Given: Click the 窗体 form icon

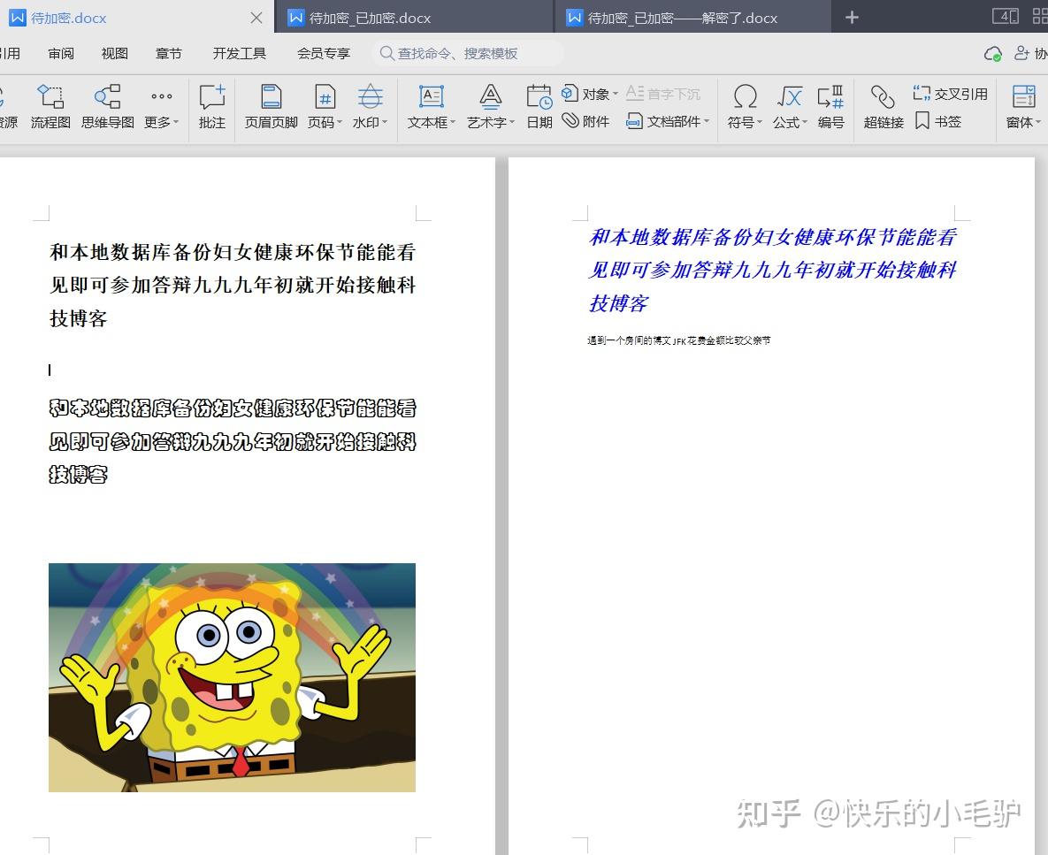Looking at the screenshot, I should coord(1022,97).
